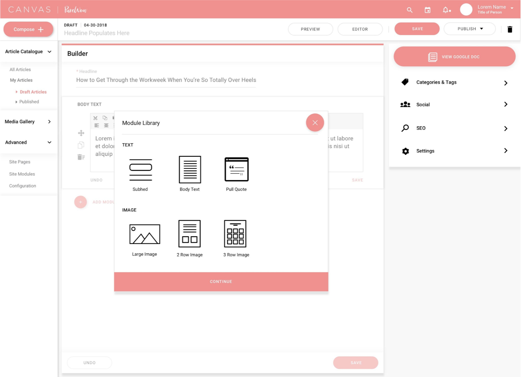Select the Copy icon in the text toolbar
This screenshot has height=377, width=522.
point(105,118)
